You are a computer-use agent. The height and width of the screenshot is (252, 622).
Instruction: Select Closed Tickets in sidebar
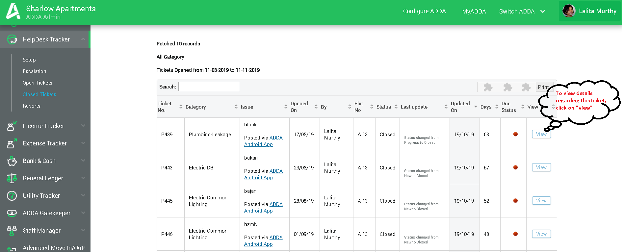point(39,94)
